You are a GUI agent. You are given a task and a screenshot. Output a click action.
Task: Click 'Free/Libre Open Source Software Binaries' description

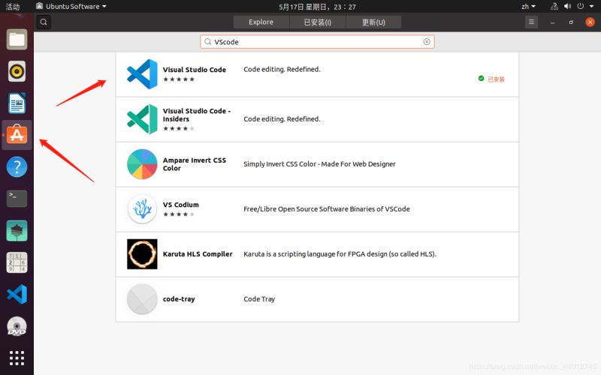(327, 209)
